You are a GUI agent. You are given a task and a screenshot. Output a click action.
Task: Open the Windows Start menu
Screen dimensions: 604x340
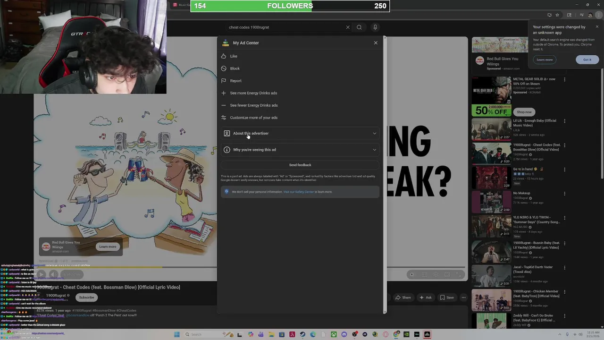(x=176, y=334)
